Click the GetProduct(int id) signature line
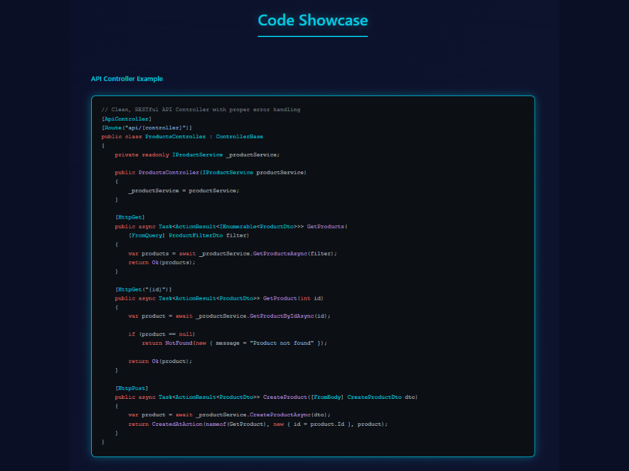629x471 pixels. (219, 298)
